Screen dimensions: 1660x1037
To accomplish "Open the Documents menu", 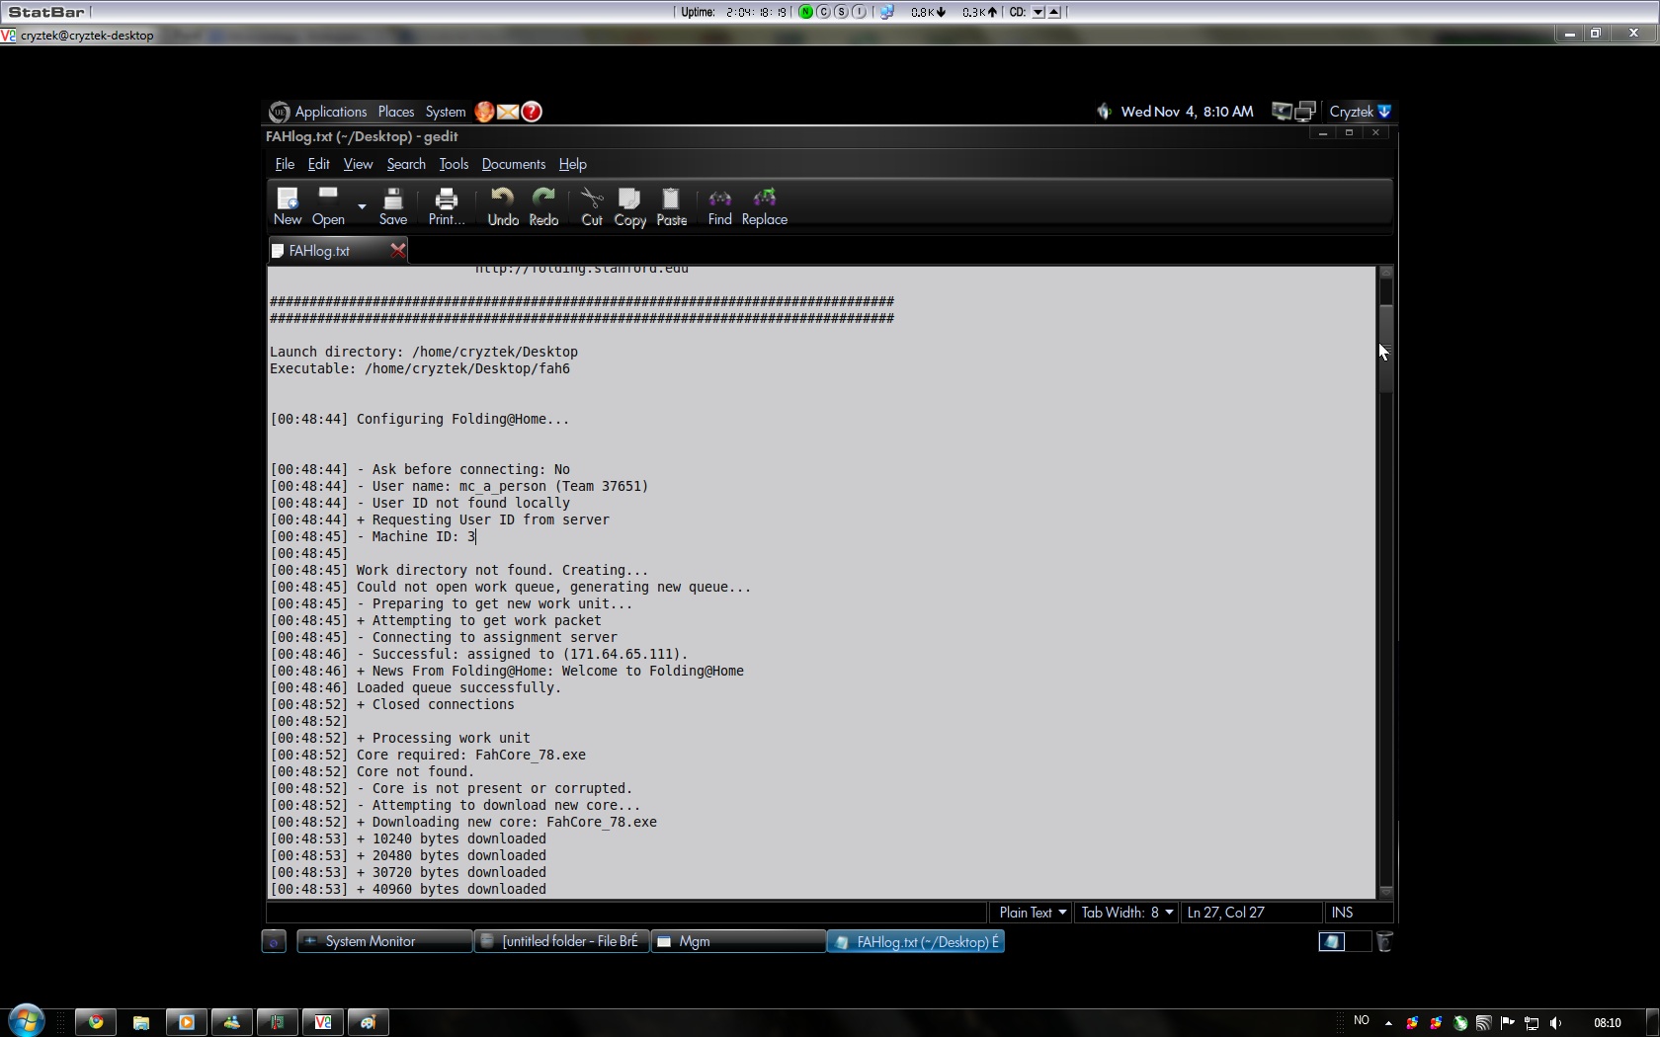I will pyautogui.click(x=513, y=164).
